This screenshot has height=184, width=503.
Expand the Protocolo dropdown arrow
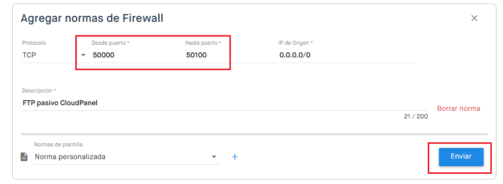pyautogui.click(x=83, y=55)
